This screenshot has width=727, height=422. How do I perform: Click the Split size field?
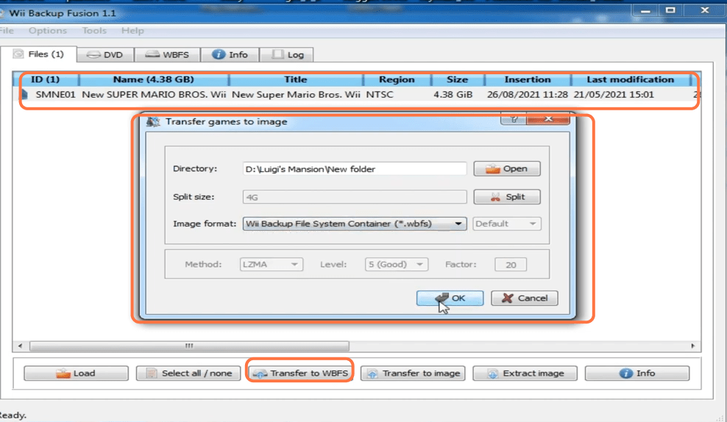pos(354,197)
